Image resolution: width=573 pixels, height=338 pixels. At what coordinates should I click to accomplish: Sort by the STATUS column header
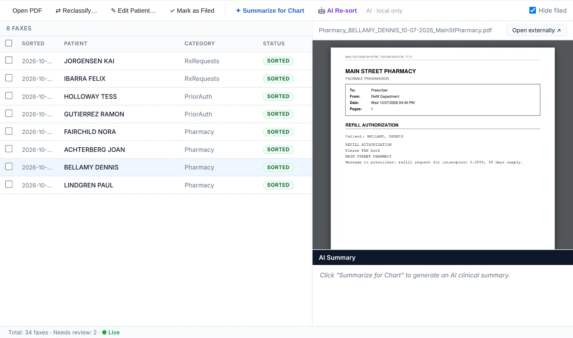pyautogui.click(x=274, y=43)
